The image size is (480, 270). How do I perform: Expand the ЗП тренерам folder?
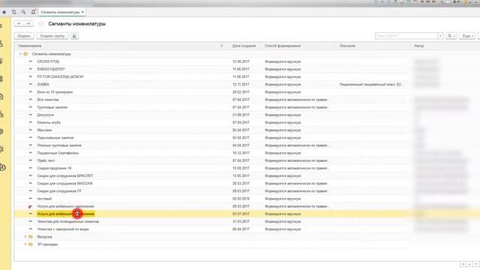[25, 244]
